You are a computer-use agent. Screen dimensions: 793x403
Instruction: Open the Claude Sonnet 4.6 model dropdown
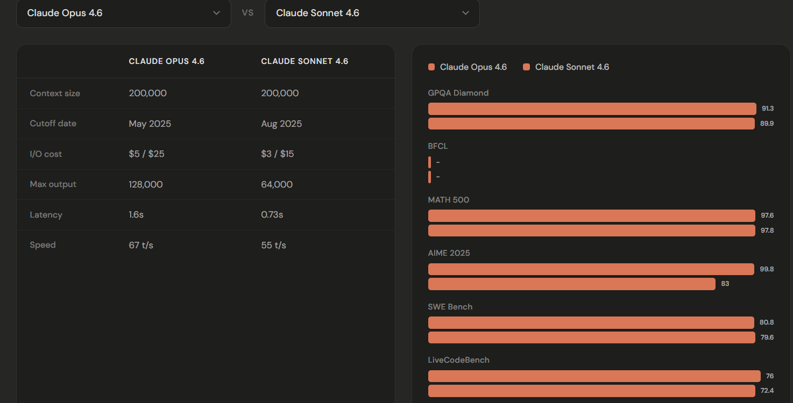372,13
